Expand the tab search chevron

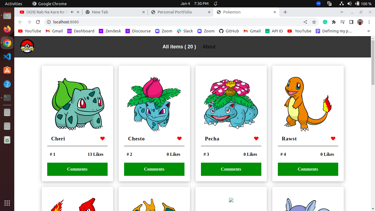point(342,12)
